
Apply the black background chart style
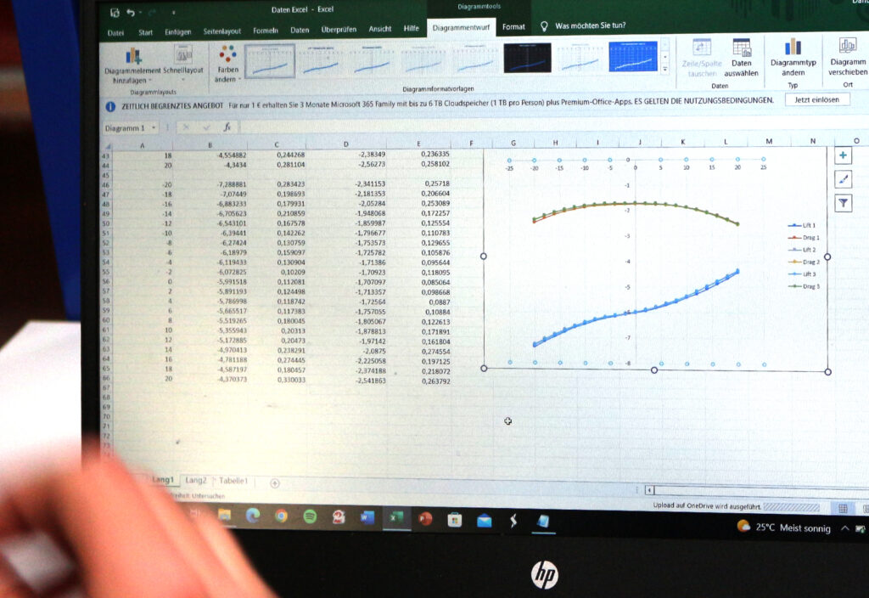tap(527, 57)
